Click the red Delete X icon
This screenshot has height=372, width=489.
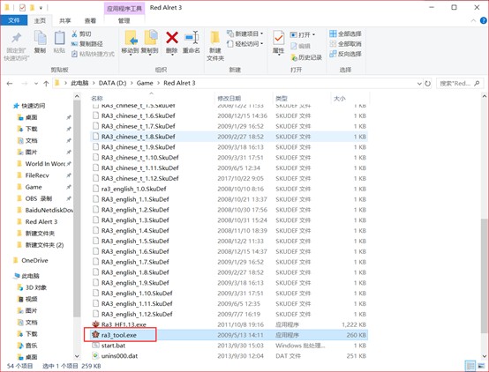[172, 38]
